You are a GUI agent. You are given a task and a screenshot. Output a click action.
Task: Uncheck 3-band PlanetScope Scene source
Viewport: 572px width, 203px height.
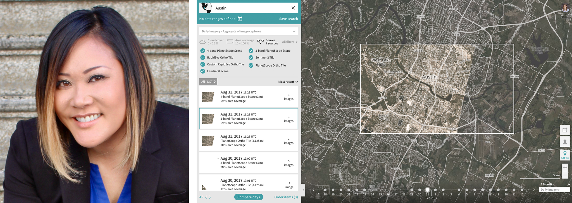(251, 51)
